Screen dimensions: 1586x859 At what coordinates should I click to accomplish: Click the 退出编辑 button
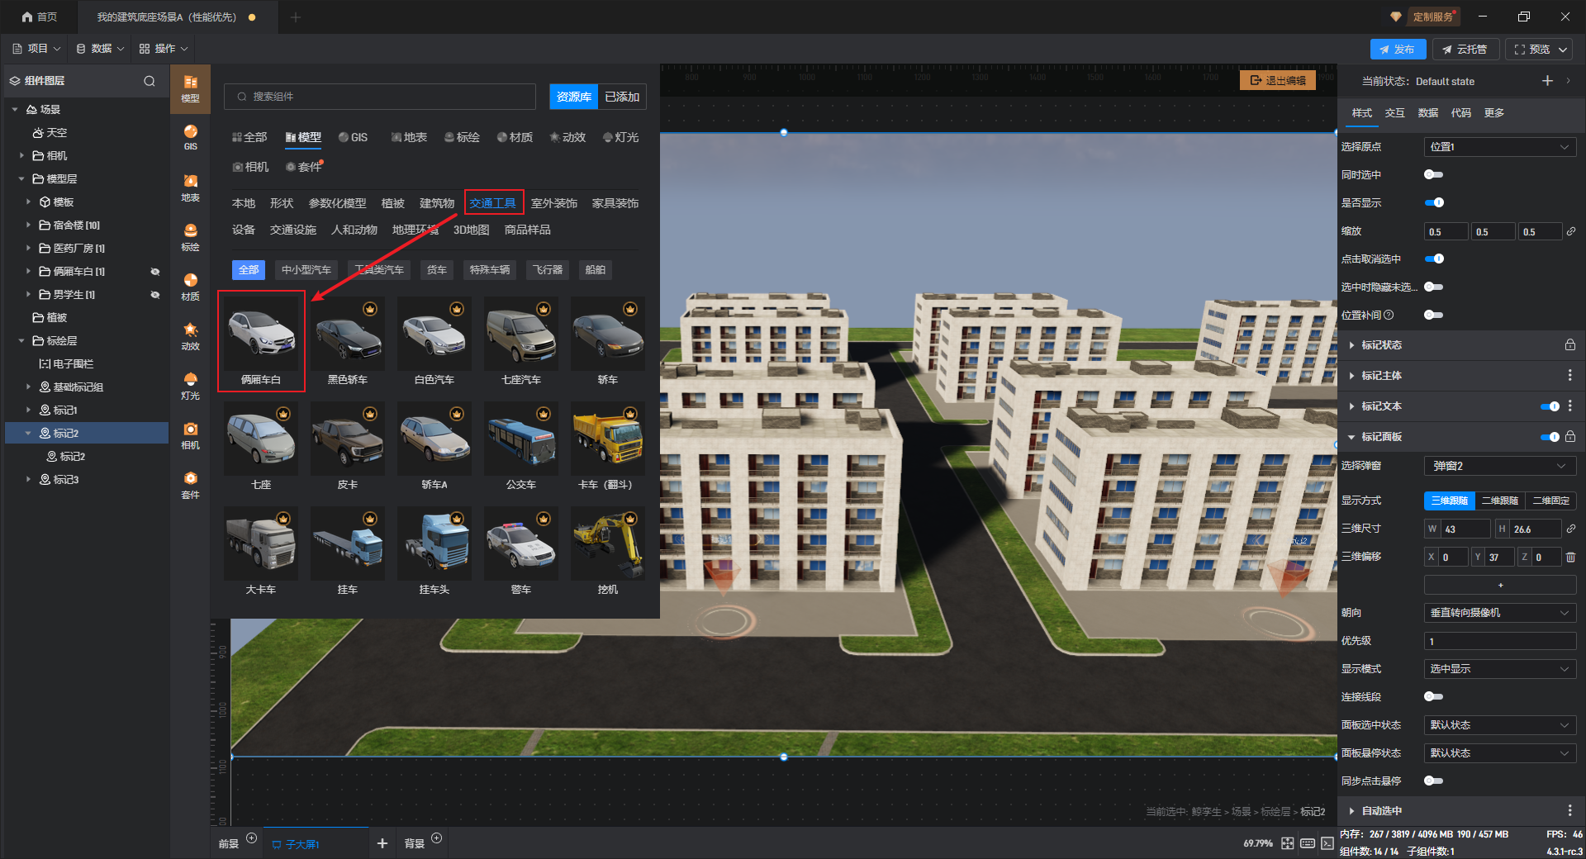click(1278, 81)
